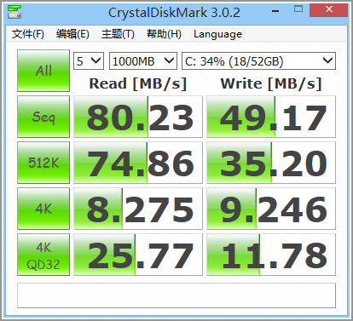Expand the 1000MB test size dropdown

pyautogui.click(x=143, y=60)
